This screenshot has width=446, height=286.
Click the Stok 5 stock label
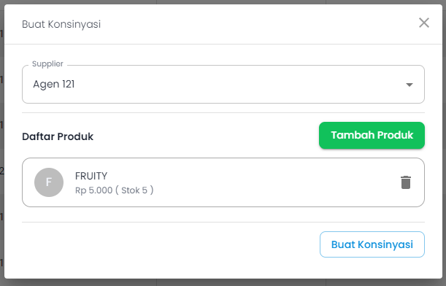coord(134,190)
